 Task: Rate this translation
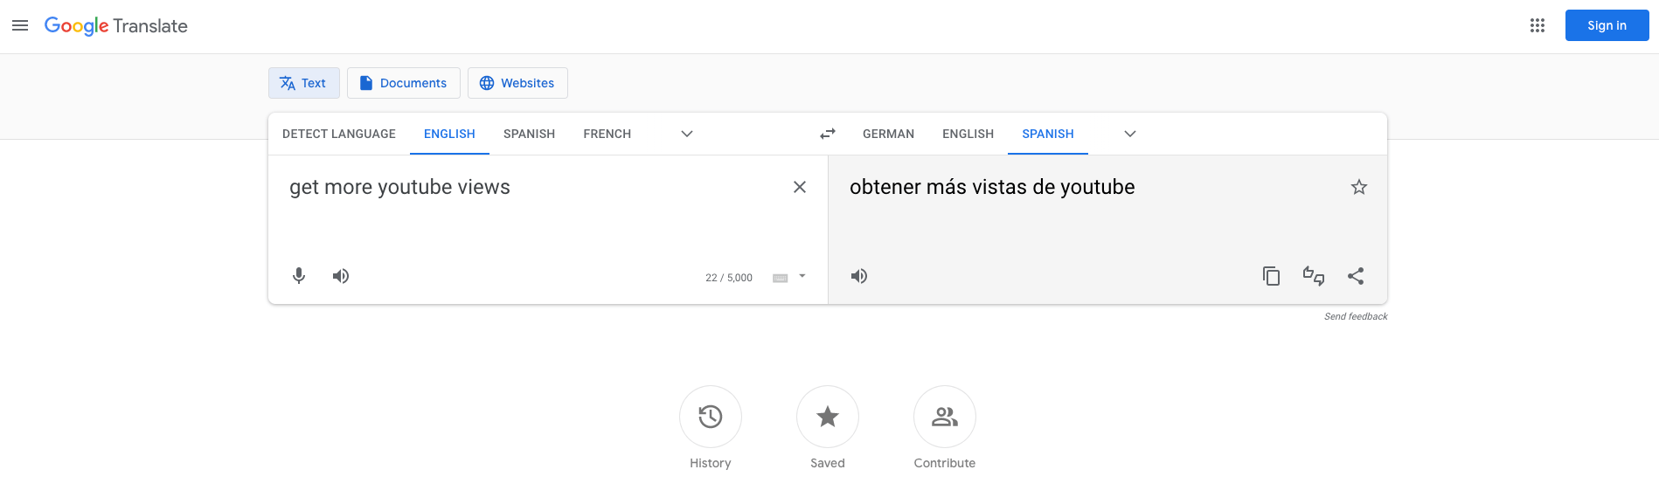(1313, 276)
